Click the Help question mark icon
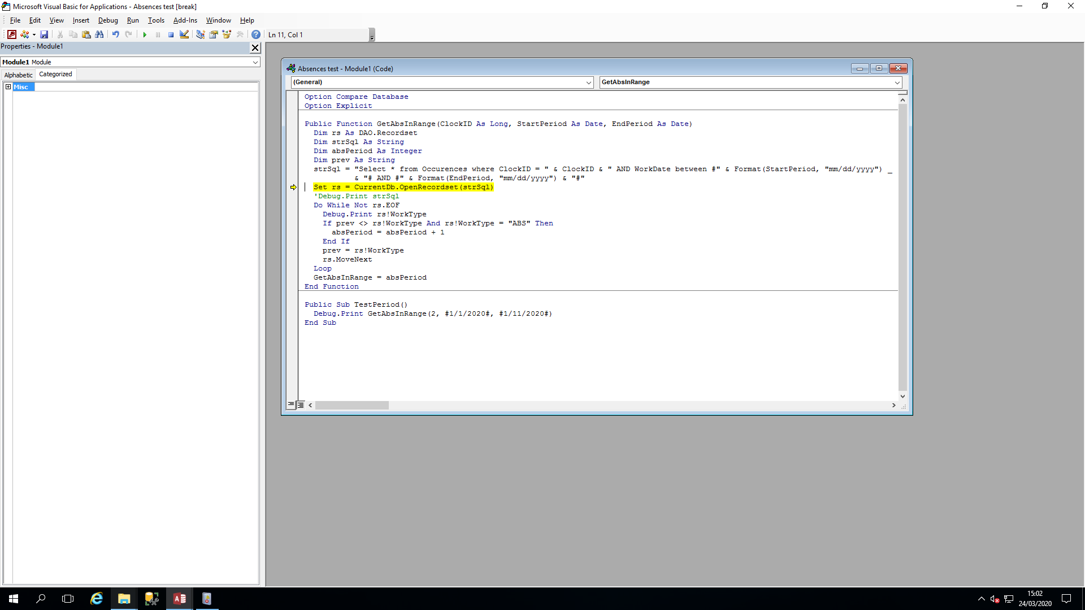 tap(256, 34)
